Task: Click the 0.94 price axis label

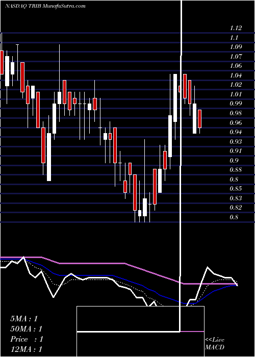Action: coord(236,132)
